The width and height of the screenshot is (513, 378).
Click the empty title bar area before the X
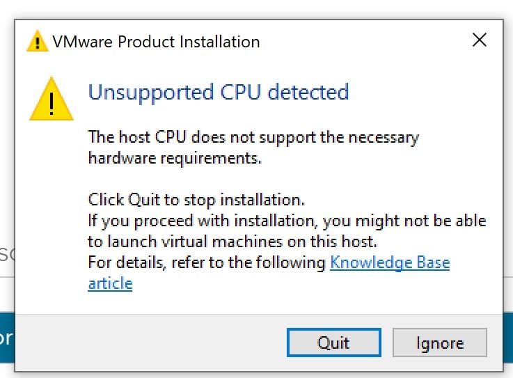[x=362, y=42]
